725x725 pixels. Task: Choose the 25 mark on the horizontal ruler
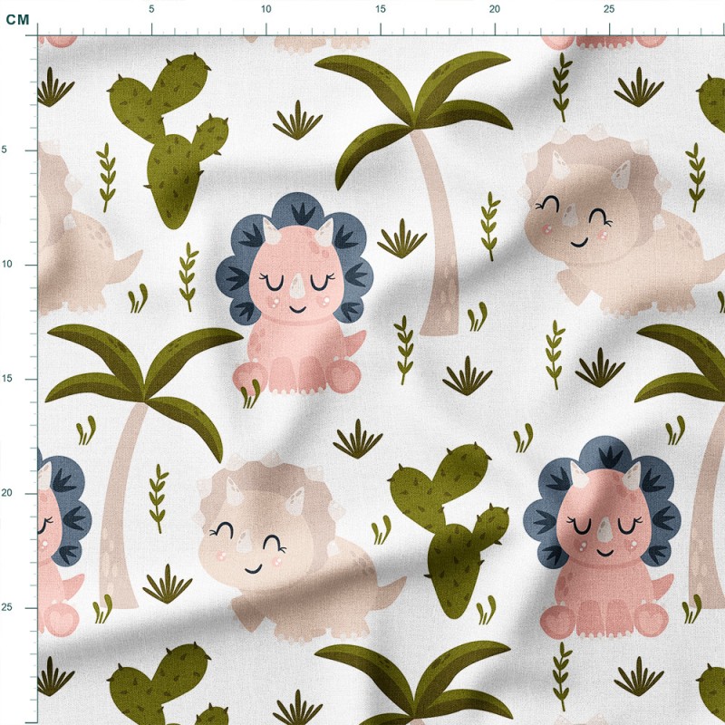coord(609,9)
